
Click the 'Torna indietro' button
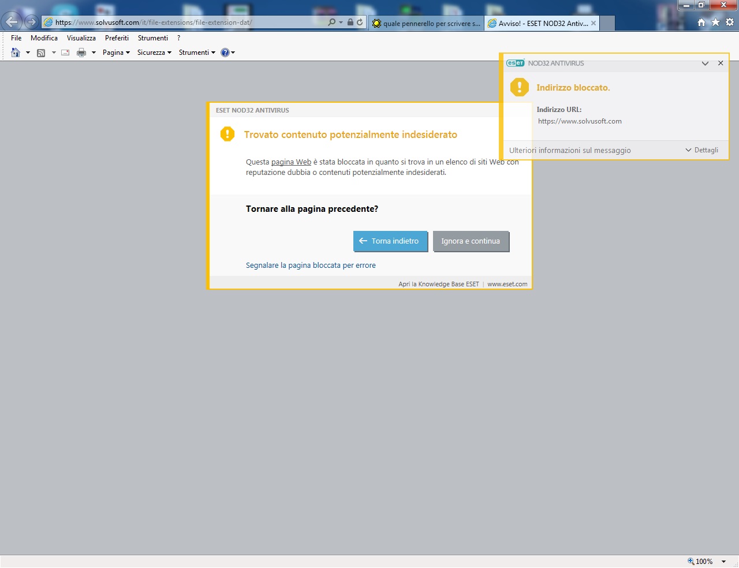(x=390, y=241)
